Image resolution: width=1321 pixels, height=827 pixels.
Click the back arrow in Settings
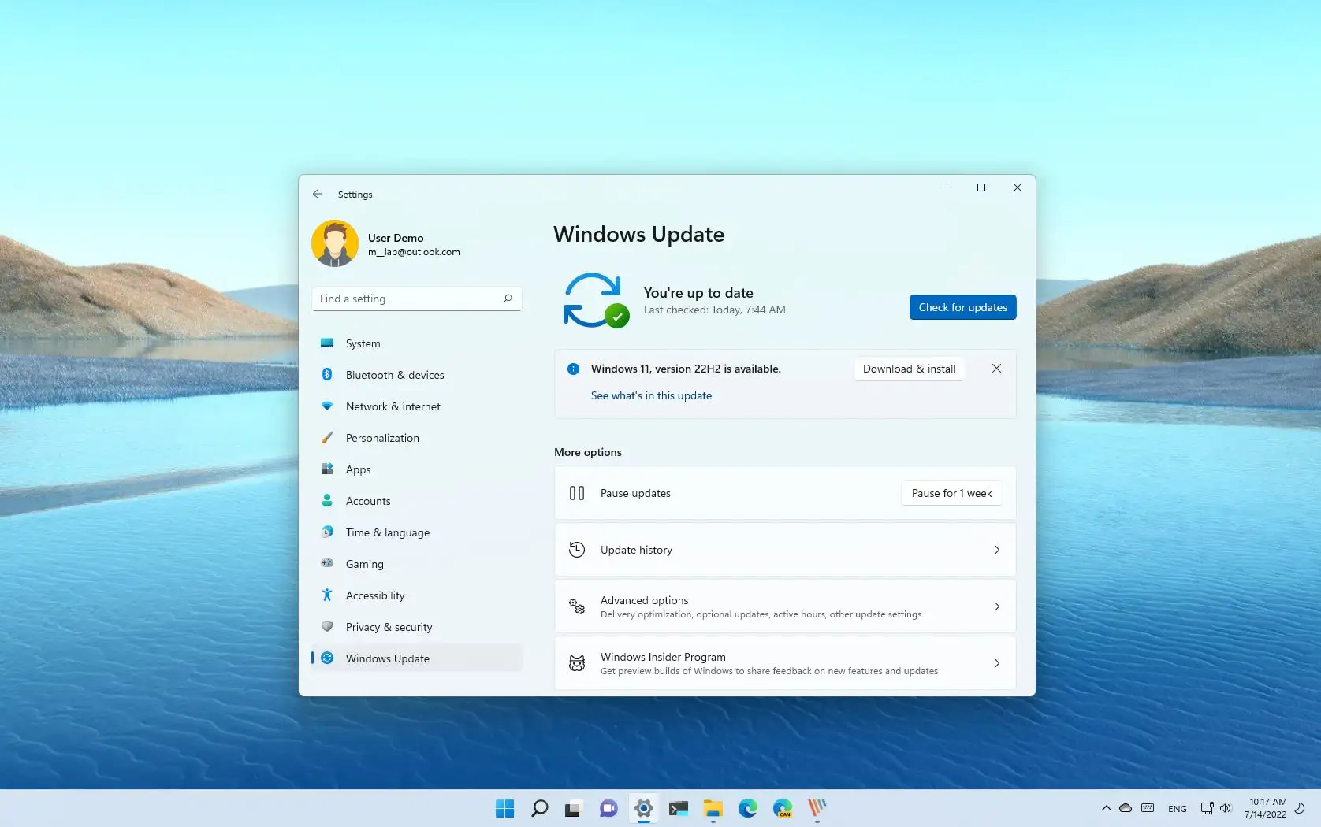pyautogui.click(x=318, y=194)
